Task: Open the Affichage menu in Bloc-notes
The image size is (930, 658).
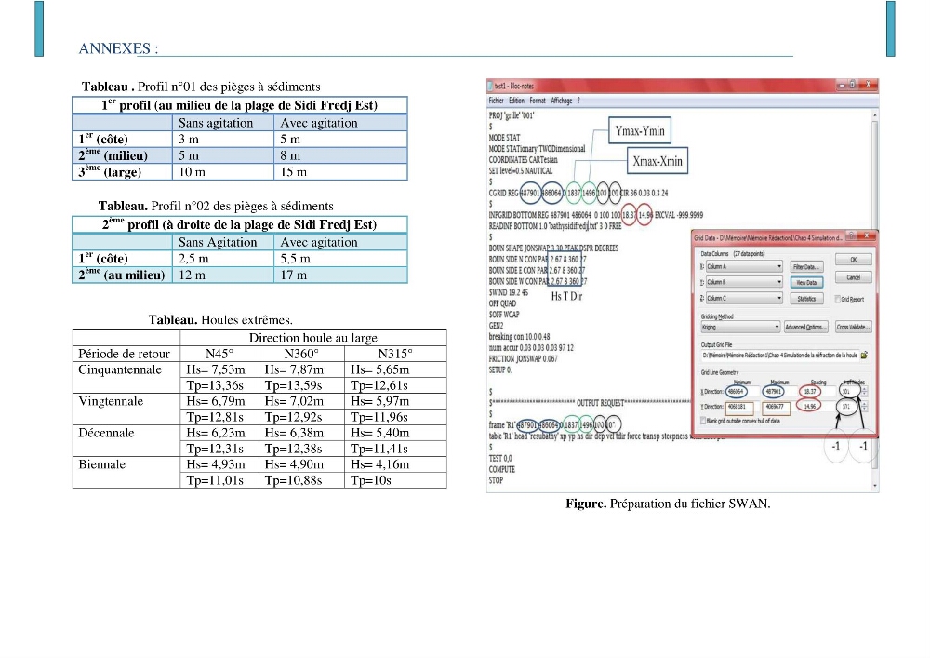Action: (x=561, y=101)
